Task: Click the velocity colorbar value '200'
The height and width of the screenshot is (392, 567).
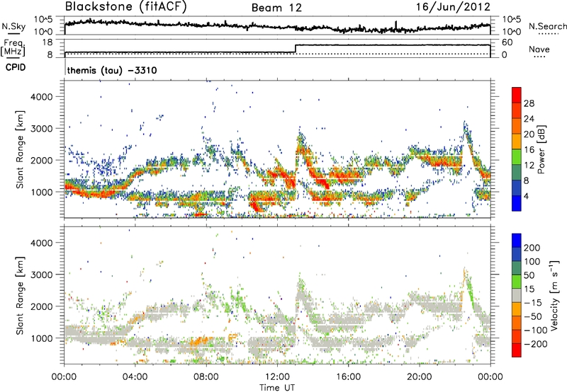Action: pyautogui.click(x=532, y=248)
